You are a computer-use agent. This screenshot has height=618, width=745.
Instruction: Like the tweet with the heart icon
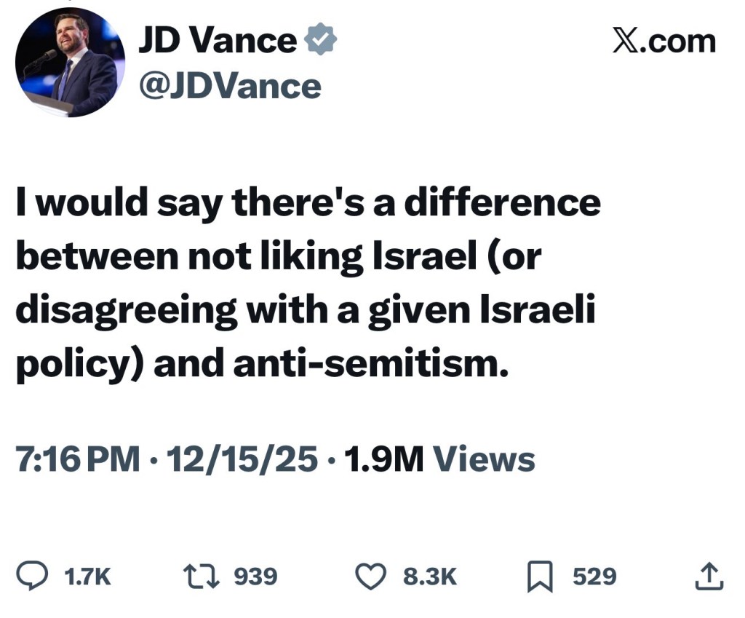[x=369, y=577]
